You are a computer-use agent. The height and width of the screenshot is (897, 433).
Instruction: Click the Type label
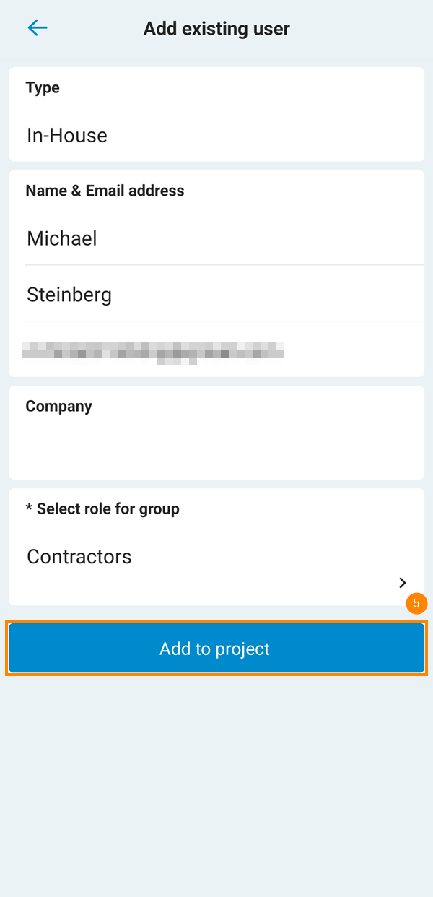[43, 88]
